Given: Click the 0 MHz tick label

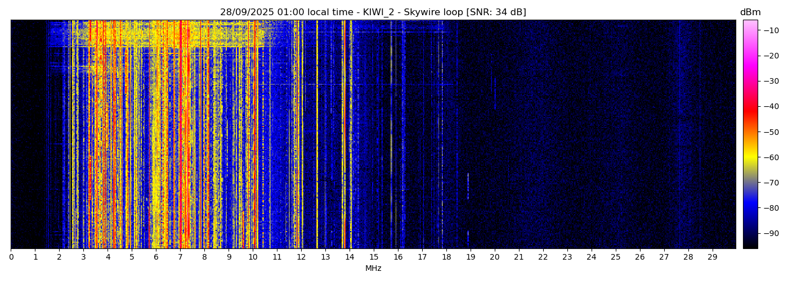Looking at the screenshot, I should click(11, 257).
